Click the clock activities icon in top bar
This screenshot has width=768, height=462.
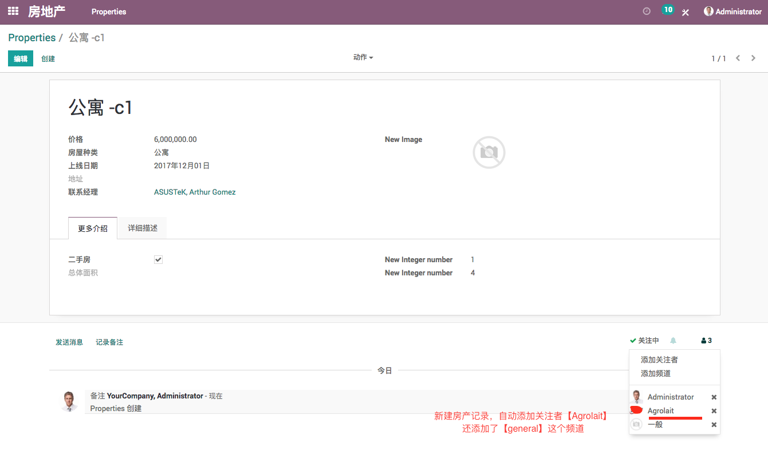(647, 11)
